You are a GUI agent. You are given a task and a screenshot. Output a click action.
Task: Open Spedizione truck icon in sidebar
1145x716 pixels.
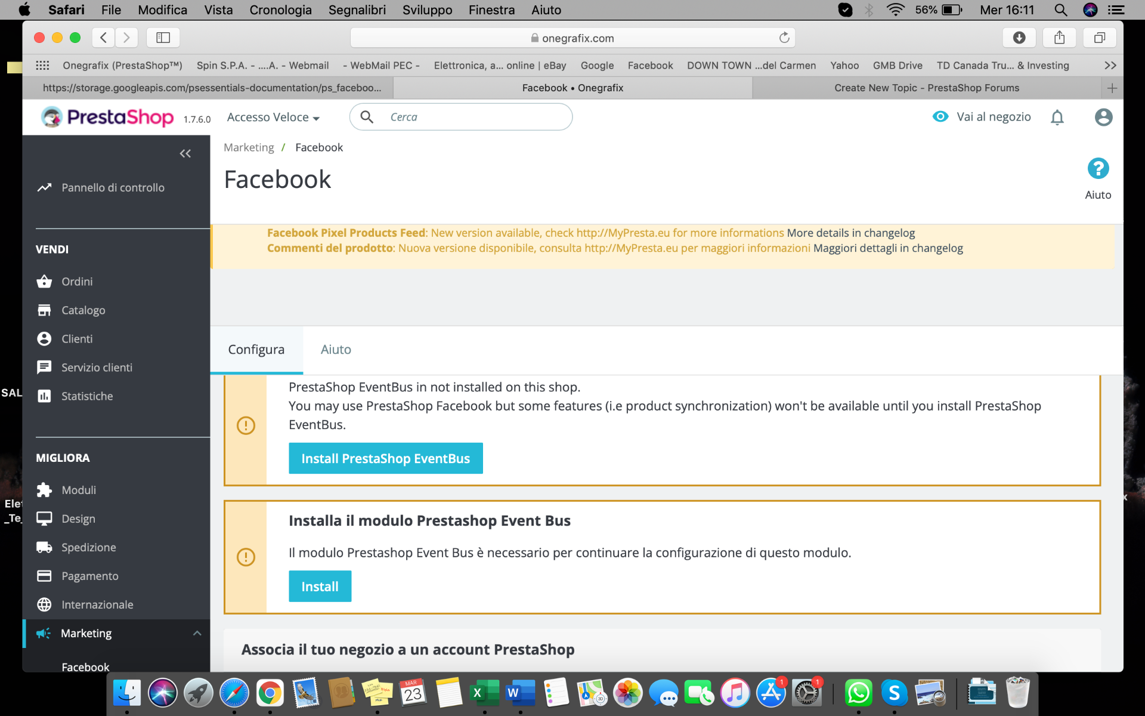click(x=44, y=547)
